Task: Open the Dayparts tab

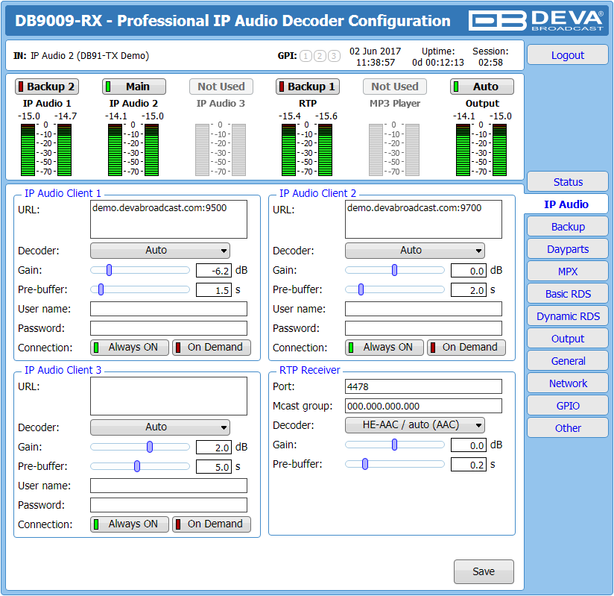Action: 568,249
